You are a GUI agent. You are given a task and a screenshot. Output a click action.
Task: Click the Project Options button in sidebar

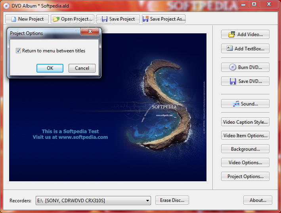pos(245,177)
